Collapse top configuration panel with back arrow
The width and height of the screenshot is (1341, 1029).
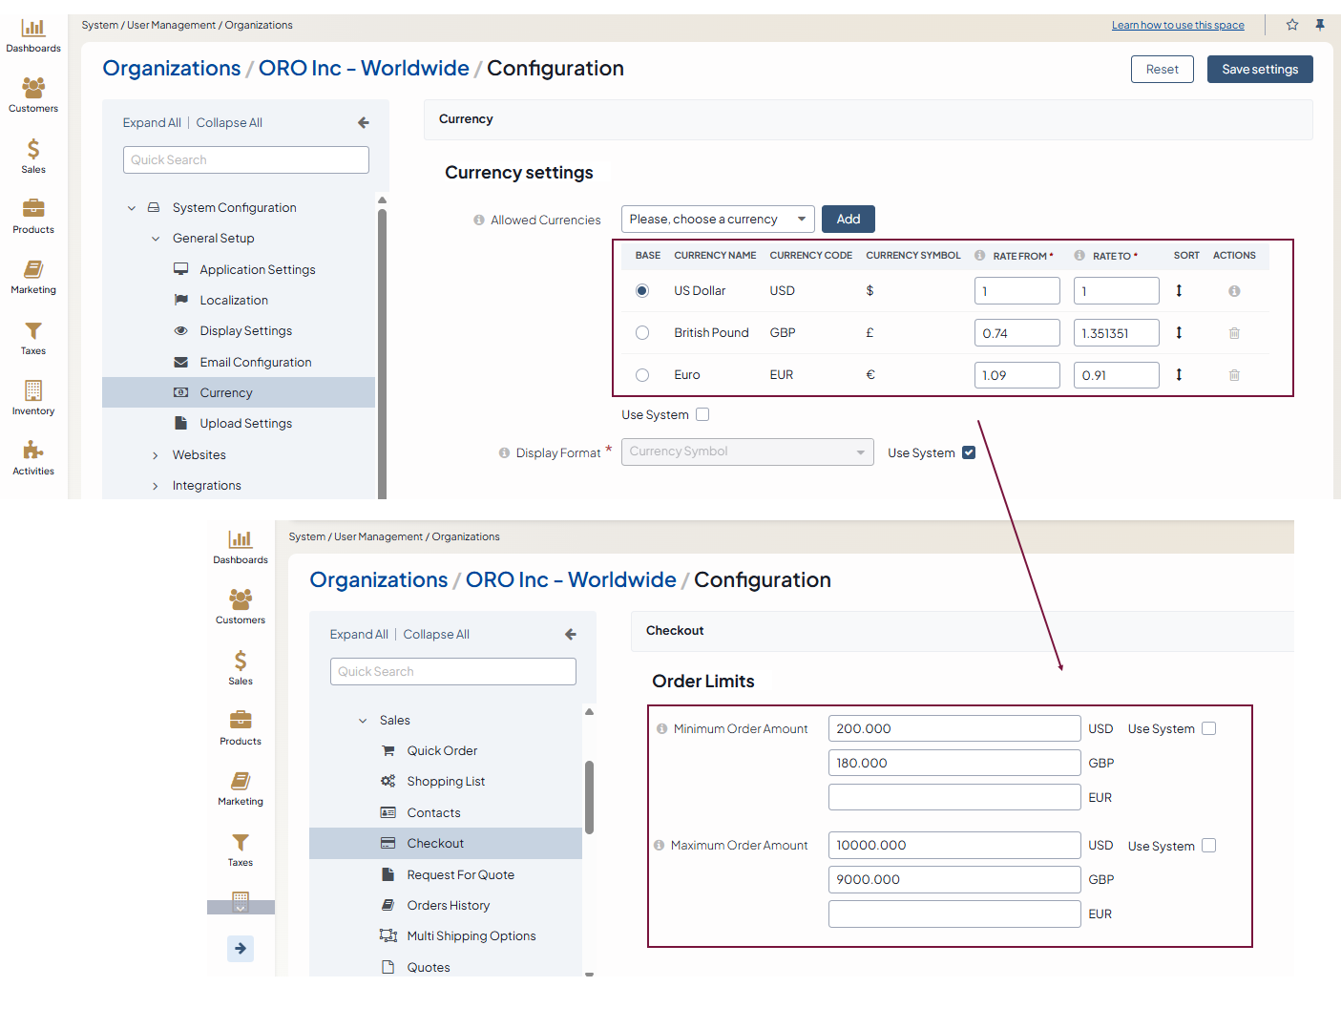click(364, 123)
